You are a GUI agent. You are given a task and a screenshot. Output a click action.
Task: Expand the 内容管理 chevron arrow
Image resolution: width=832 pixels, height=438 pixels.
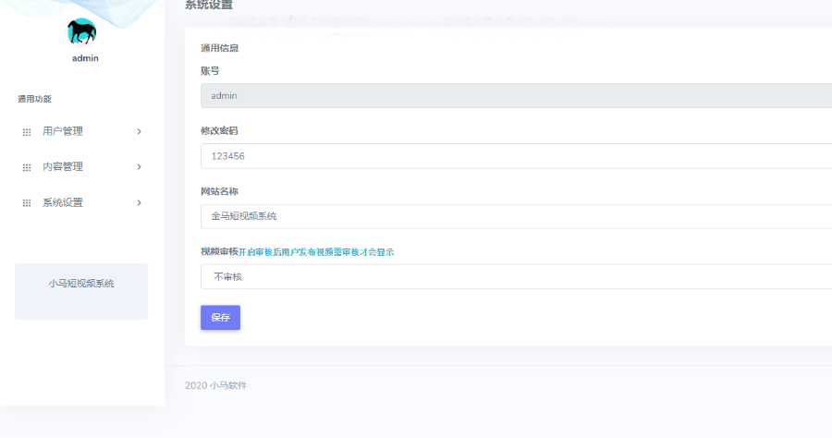point(139,167)
